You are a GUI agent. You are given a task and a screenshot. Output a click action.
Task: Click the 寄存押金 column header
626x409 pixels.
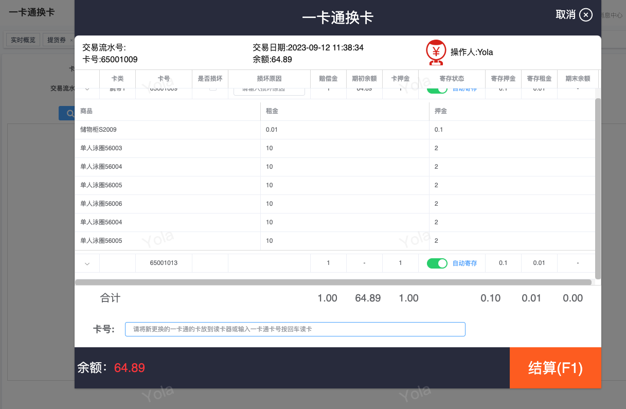[x=503, y=79]
